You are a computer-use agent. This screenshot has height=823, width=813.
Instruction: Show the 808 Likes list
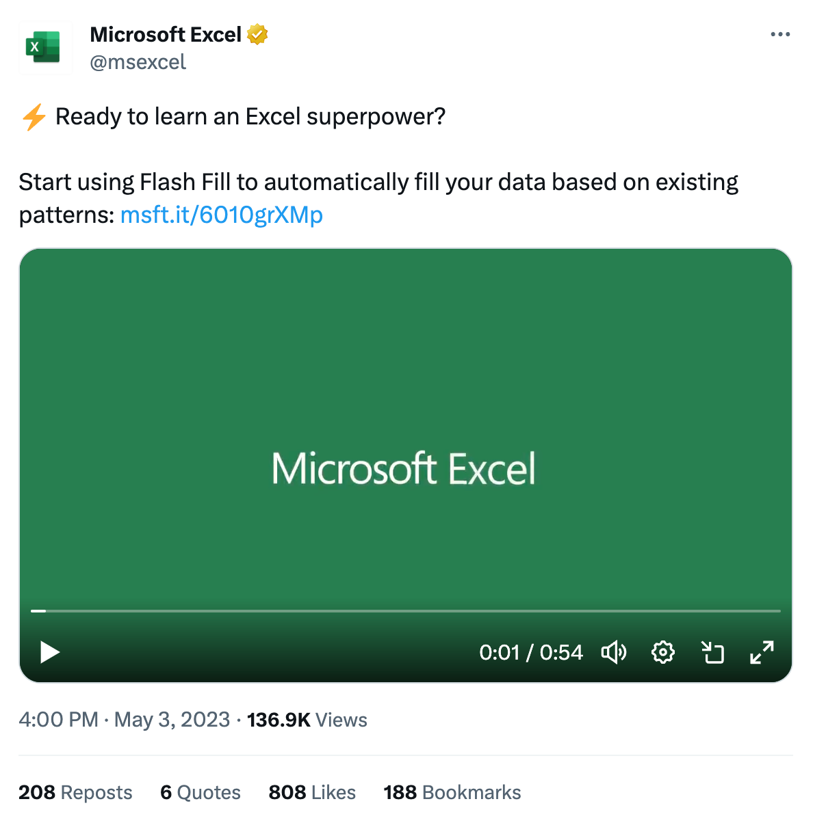click(312, 792)
